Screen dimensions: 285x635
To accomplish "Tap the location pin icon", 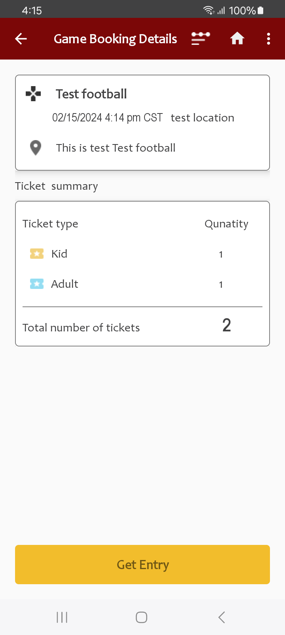I will tap(36, 148).
